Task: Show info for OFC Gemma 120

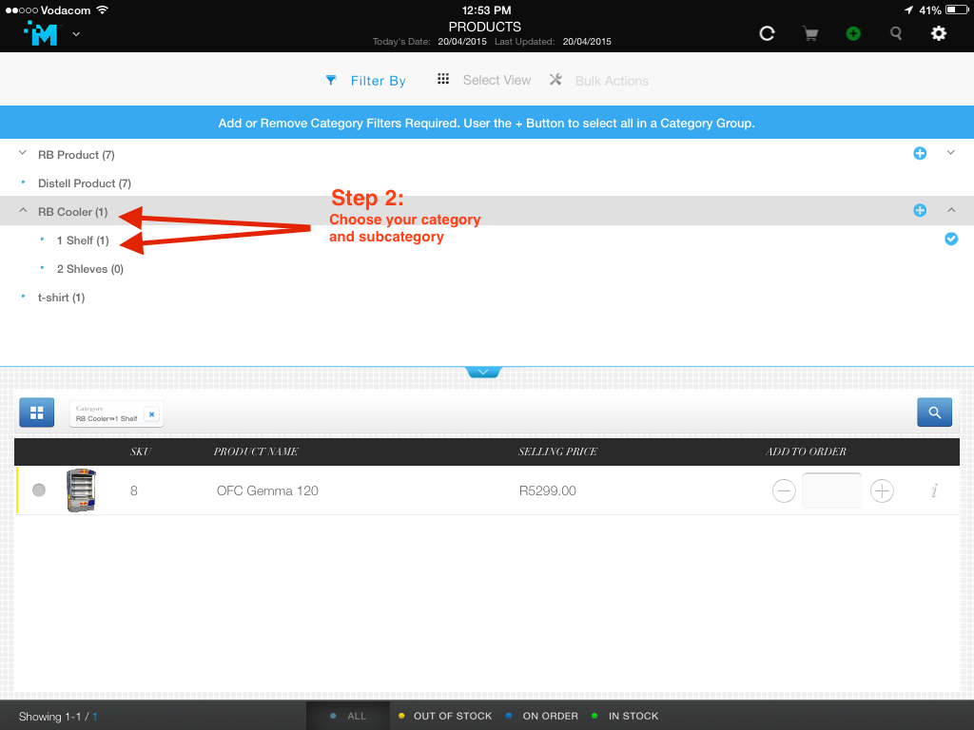Action: (x=934, y=490)
